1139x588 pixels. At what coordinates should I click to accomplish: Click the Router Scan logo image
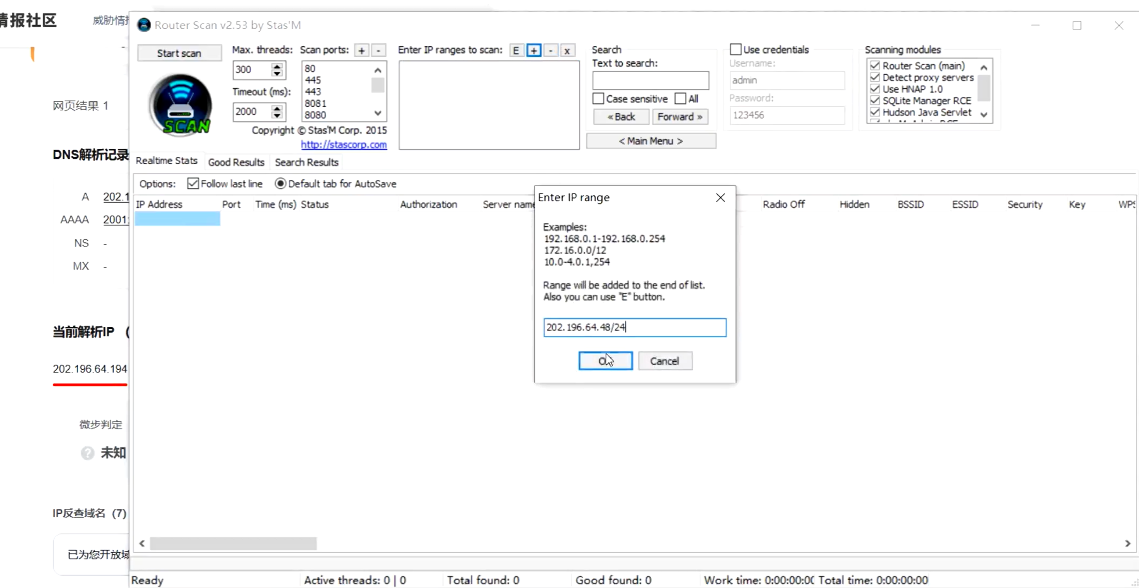click(180, 105)
